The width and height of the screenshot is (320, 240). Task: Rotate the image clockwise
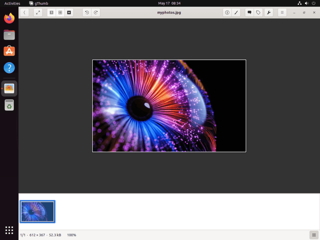coord(96,12)
